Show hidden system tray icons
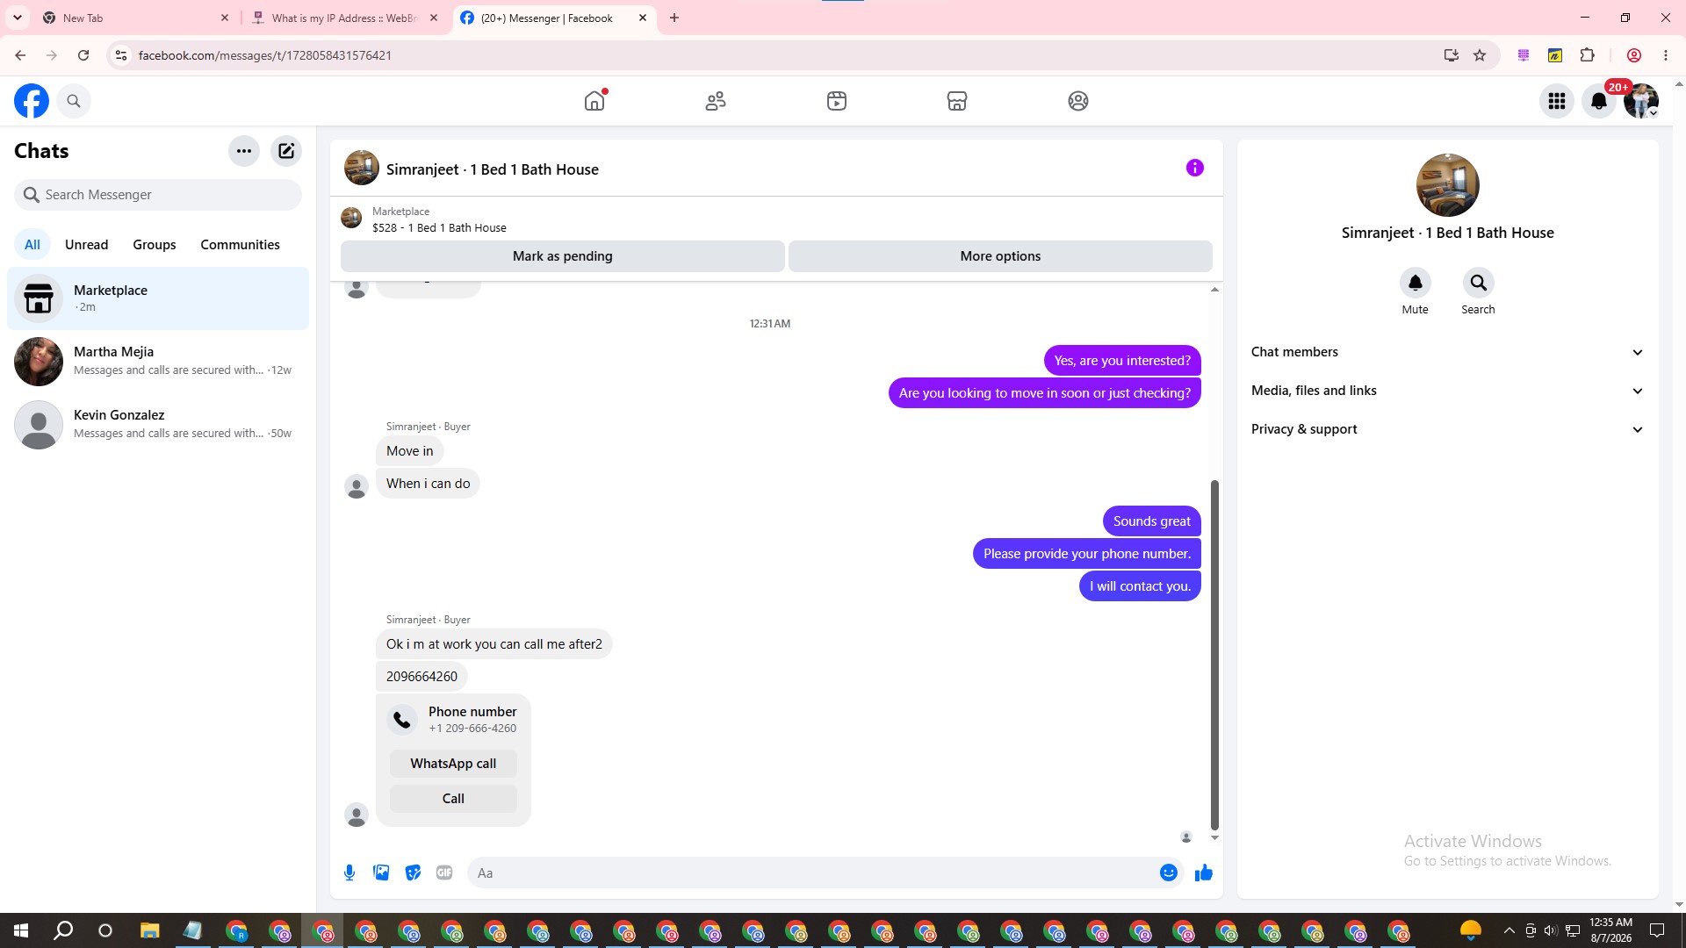The image size is (1686, 948). coord(1509,930)
